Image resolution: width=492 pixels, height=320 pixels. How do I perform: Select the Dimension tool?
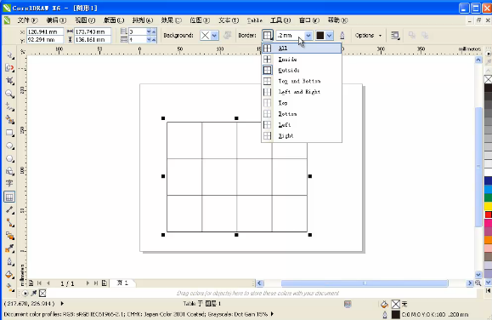click(9, 209)
